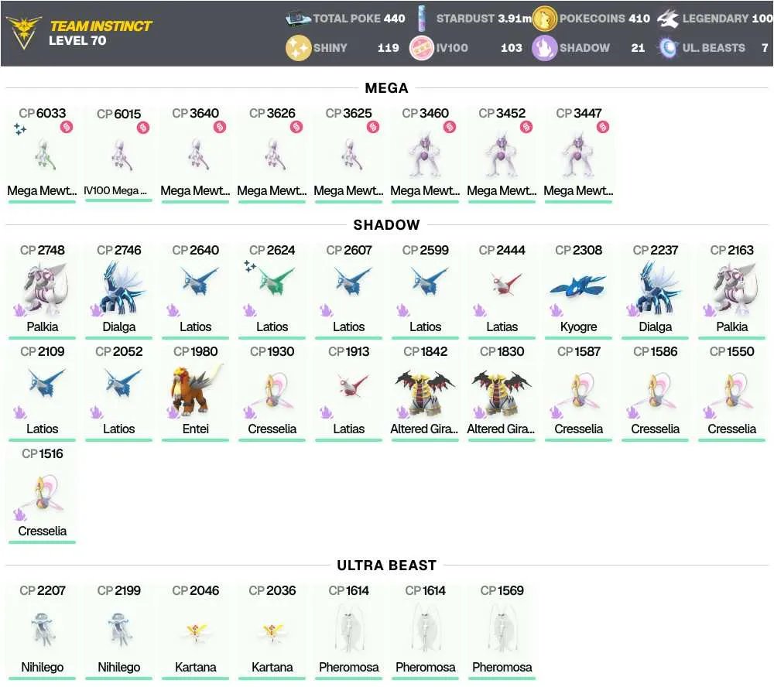Open shadow Kyogre CP 2308 card
The height and width of the screenshot is (687, 774).
578,291
